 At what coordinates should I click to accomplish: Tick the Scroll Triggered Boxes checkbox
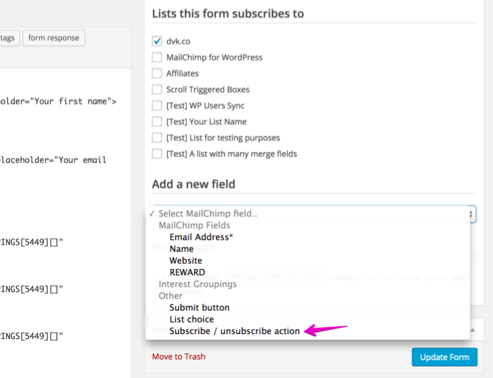(x=157, y=90)
